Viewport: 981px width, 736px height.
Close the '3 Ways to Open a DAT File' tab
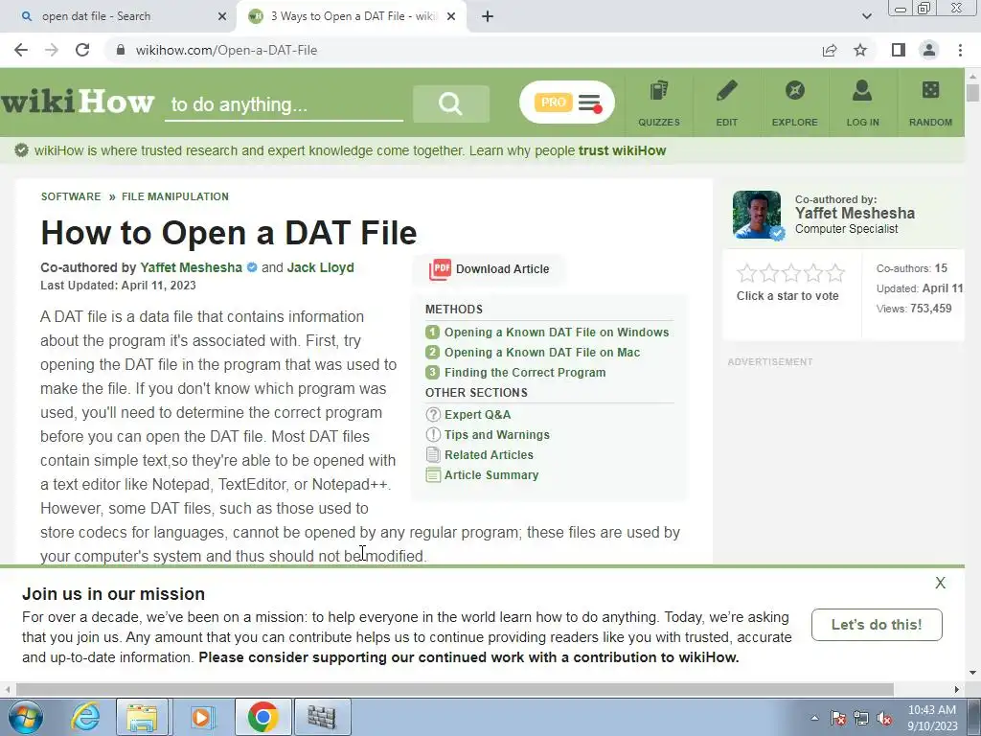click(x=451, y=16)
